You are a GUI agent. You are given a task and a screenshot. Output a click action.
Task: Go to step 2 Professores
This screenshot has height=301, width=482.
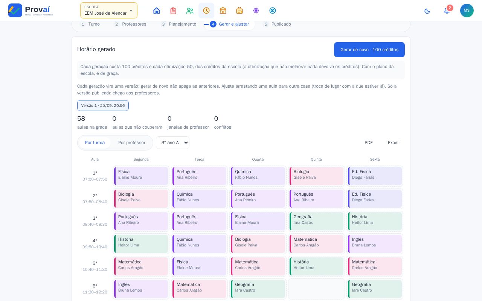coord(130,24)
